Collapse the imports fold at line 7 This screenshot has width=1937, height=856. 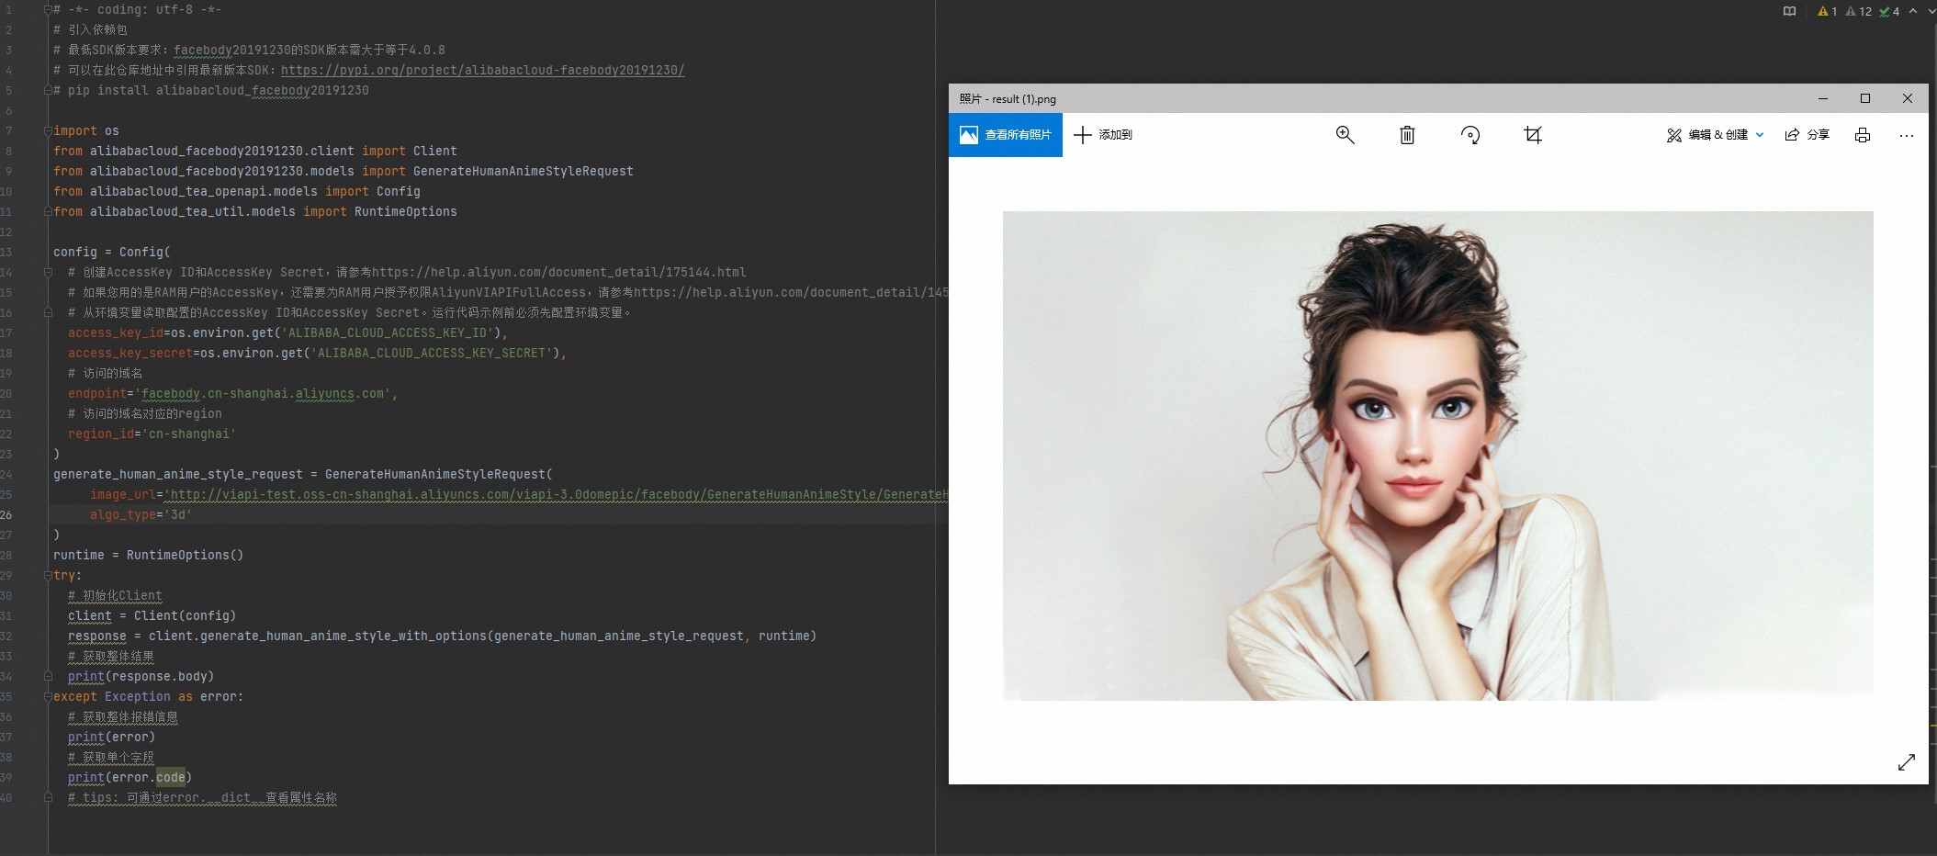click(x=48, y=130)
